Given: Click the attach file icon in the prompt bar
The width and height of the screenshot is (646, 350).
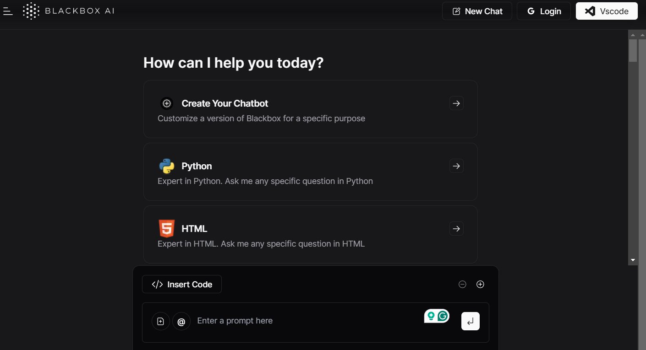Looking at the screenshot, I should coord(160,321).
